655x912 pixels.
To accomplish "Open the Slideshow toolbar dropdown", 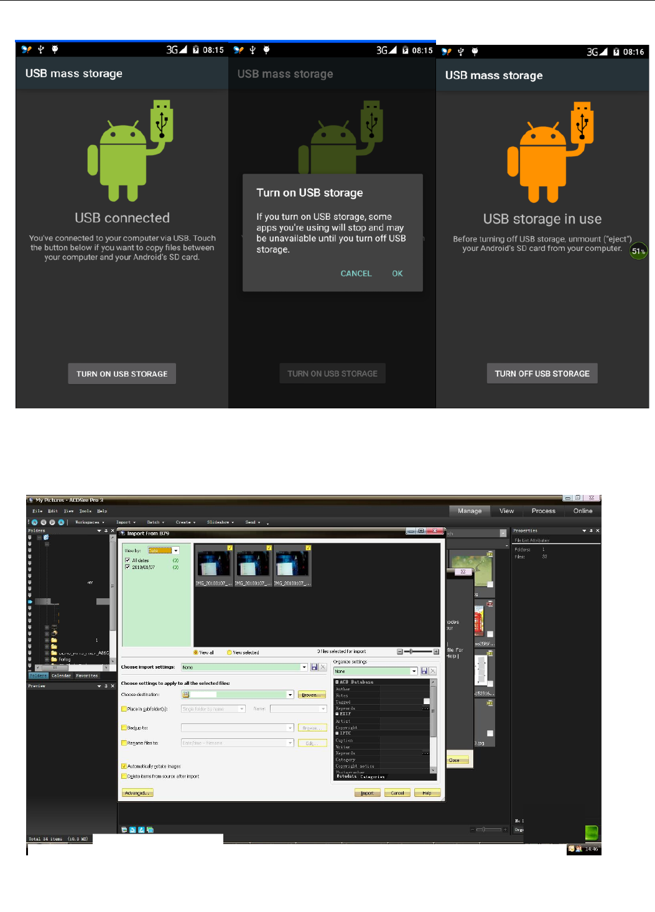I will (220, 522).
